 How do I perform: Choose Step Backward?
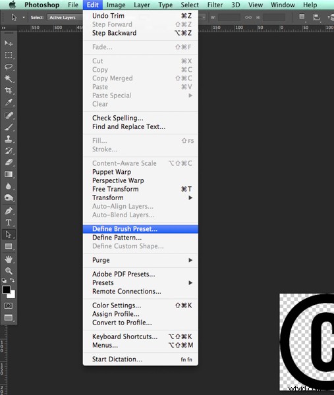tap(140, 33)
